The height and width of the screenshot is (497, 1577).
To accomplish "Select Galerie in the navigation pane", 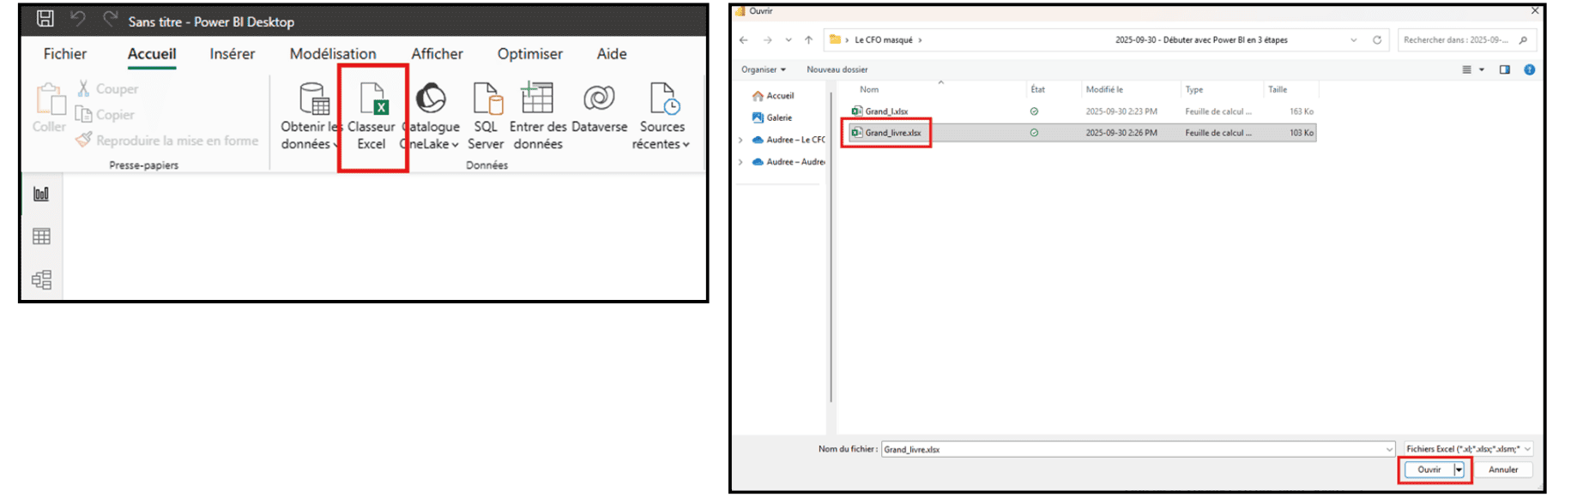I will pyautogui.click(x=779, y=117).
